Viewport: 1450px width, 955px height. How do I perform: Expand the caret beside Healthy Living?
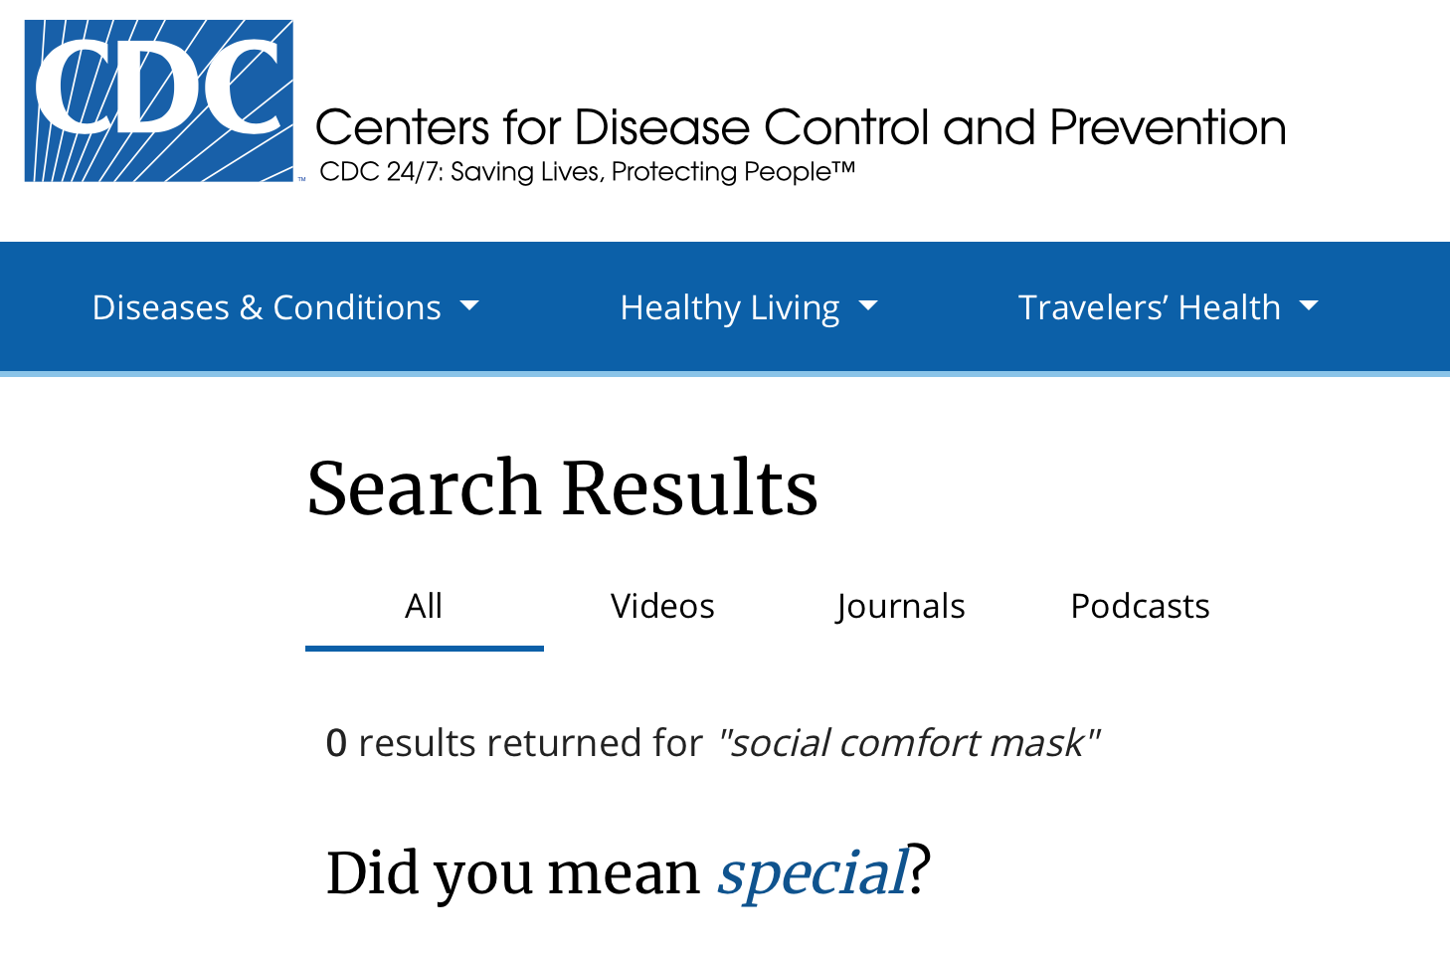(x=868, y=306)
